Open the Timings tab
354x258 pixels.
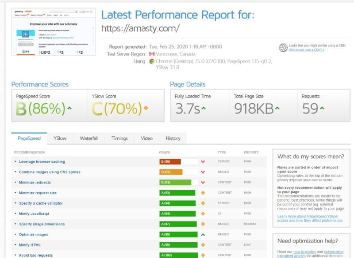119,138
